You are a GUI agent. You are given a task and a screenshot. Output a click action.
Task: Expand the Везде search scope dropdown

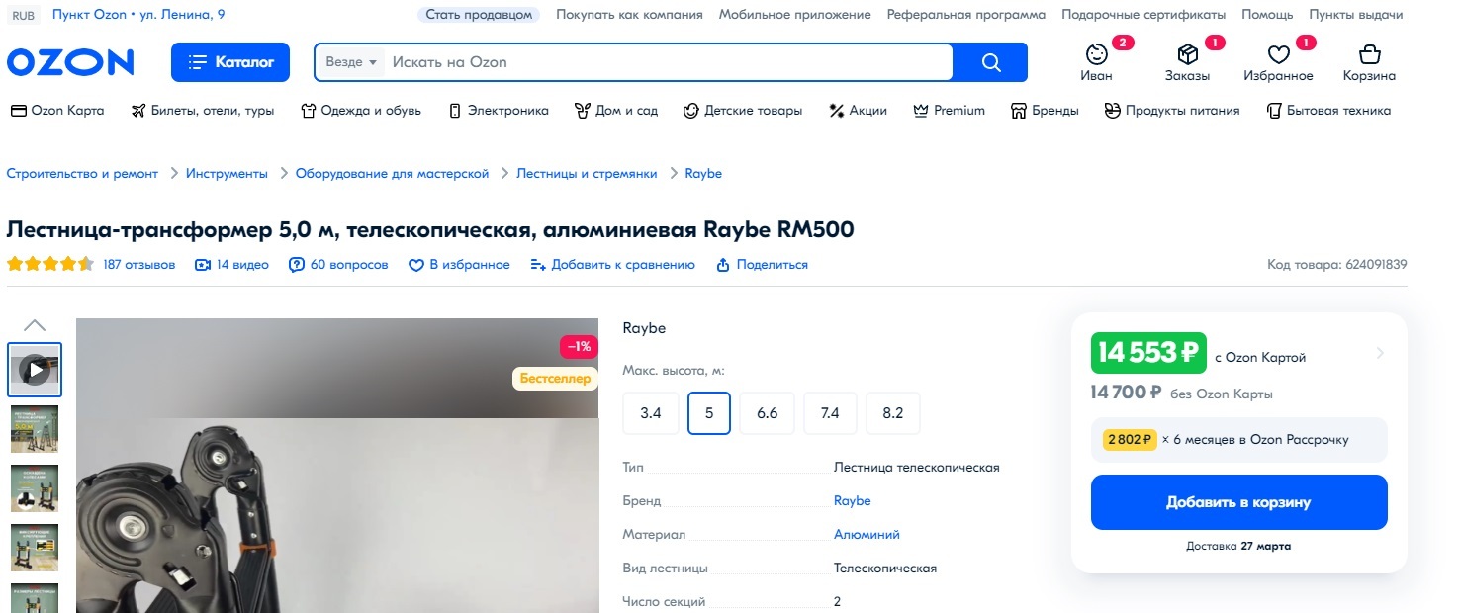click(352, 62)
